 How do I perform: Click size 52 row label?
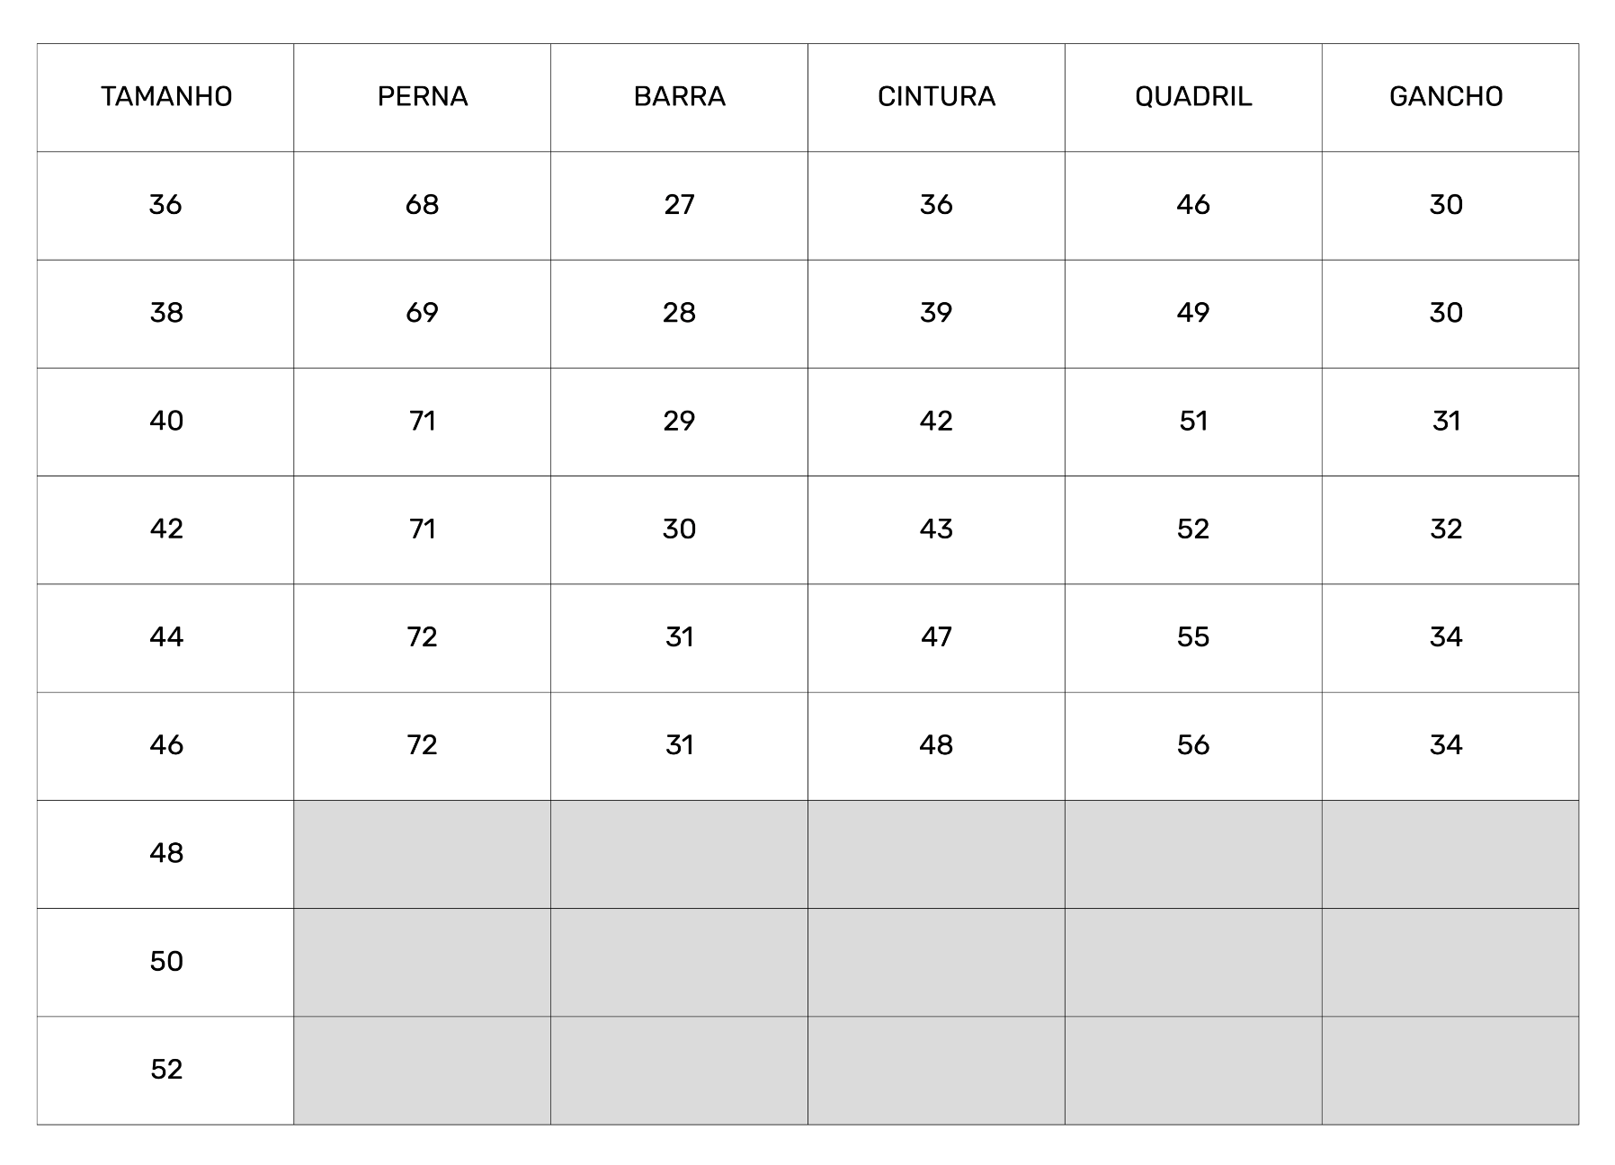pos(166,1070)
